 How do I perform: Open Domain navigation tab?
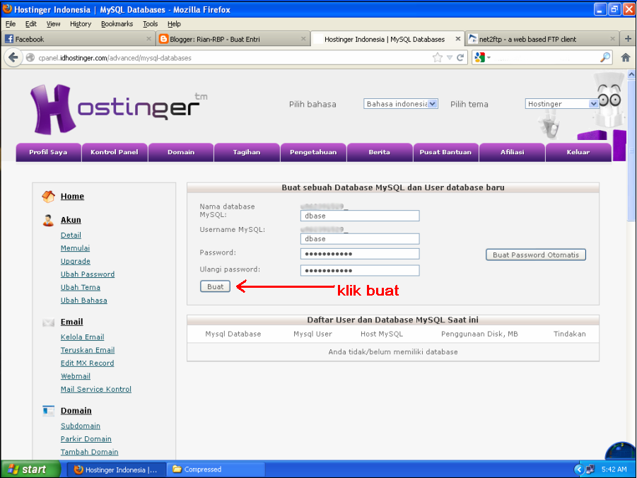[181, 152]
